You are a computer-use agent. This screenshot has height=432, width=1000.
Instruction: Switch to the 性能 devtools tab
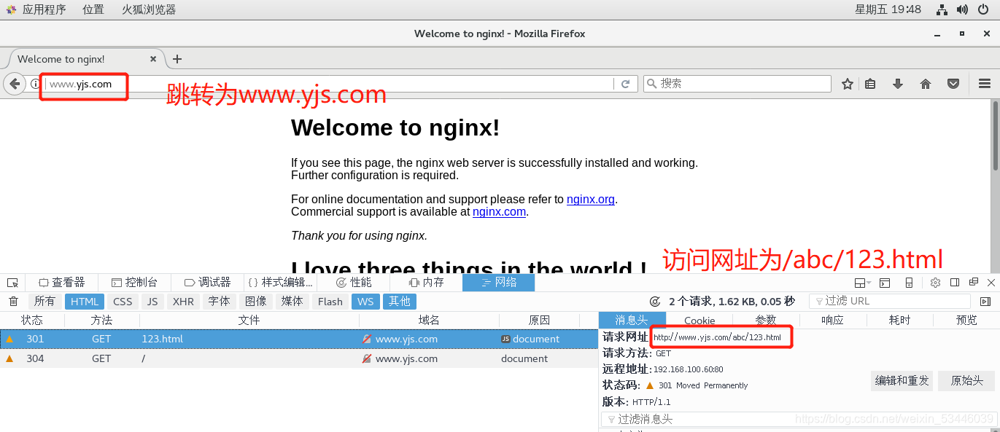pyautogui.click(x=353, y=282)
